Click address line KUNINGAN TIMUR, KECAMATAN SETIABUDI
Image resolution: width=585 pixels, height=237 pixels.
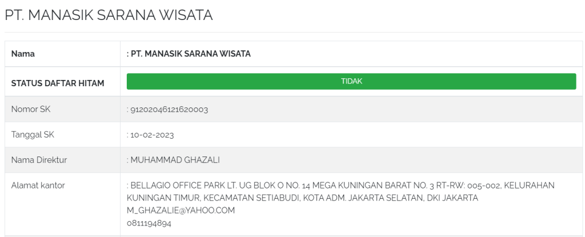[x=302, y=198]
